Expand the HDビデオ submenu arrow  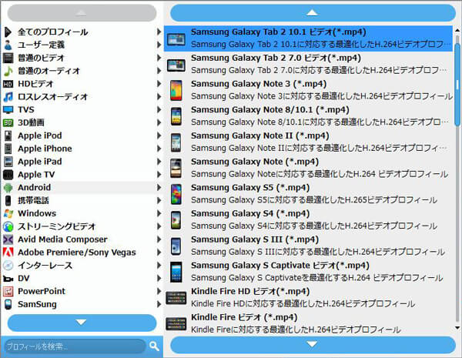point(159,84)
